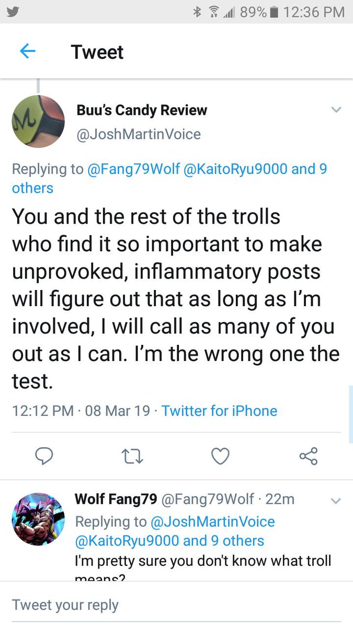This screenshot has height=627, width=353.
Task: Tap the reply speech bubble icon
Action: (x=45, y=456)
